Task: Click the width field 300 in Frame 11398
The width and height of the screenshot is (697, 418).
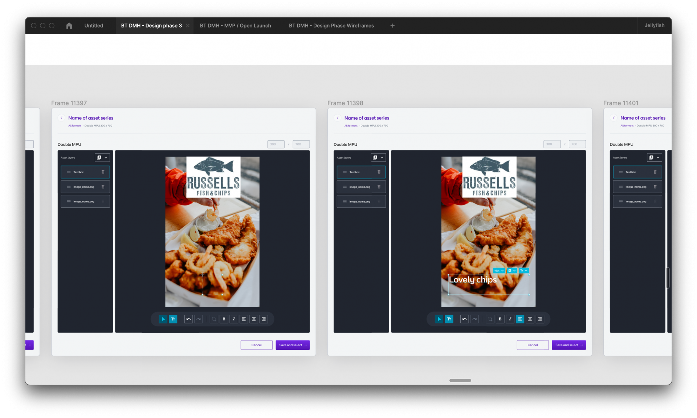Action: pos(552,144)
